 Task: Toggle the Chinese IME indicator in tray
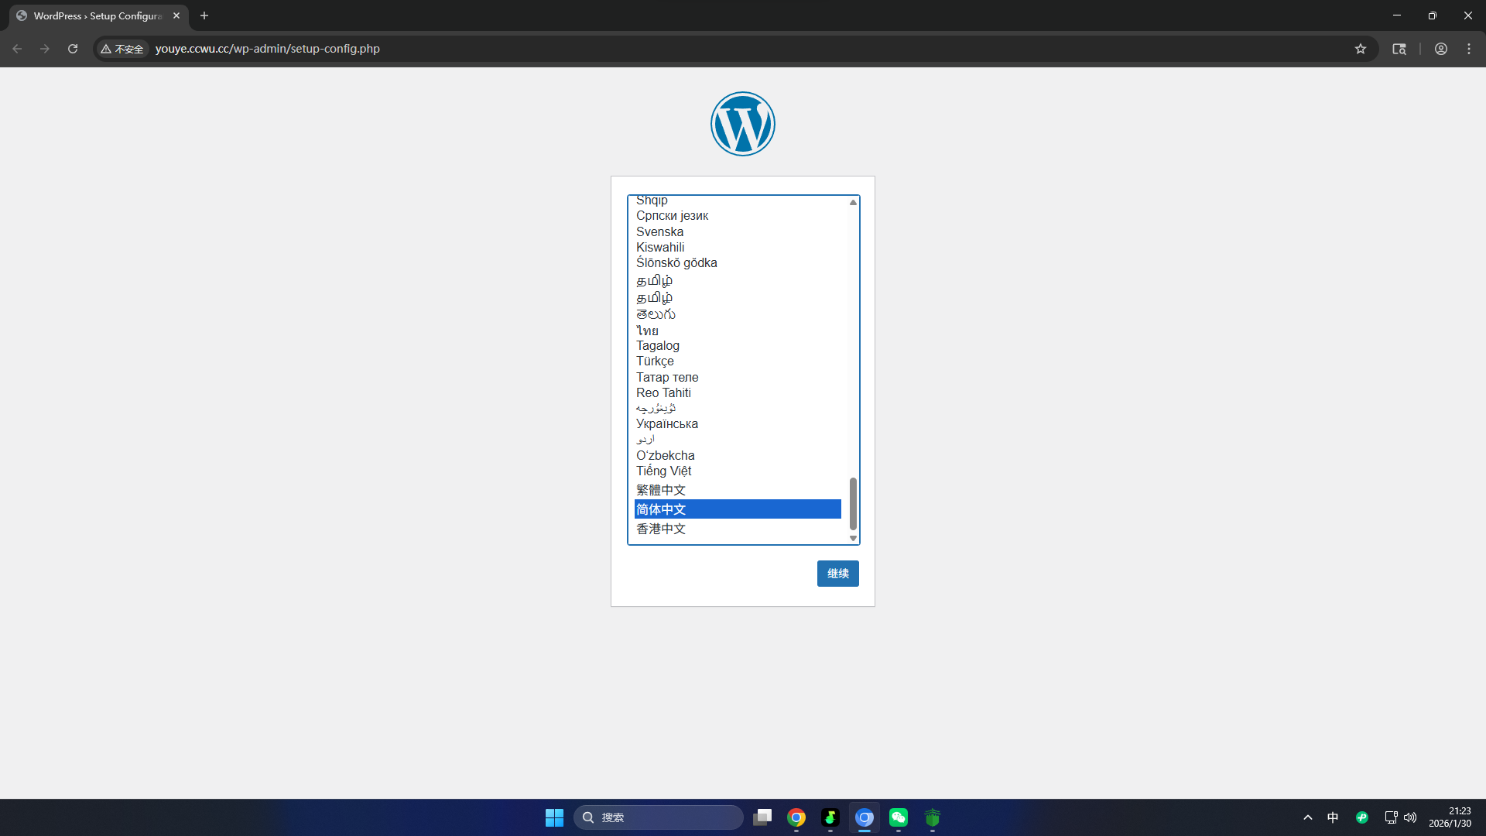[1333, 817]
